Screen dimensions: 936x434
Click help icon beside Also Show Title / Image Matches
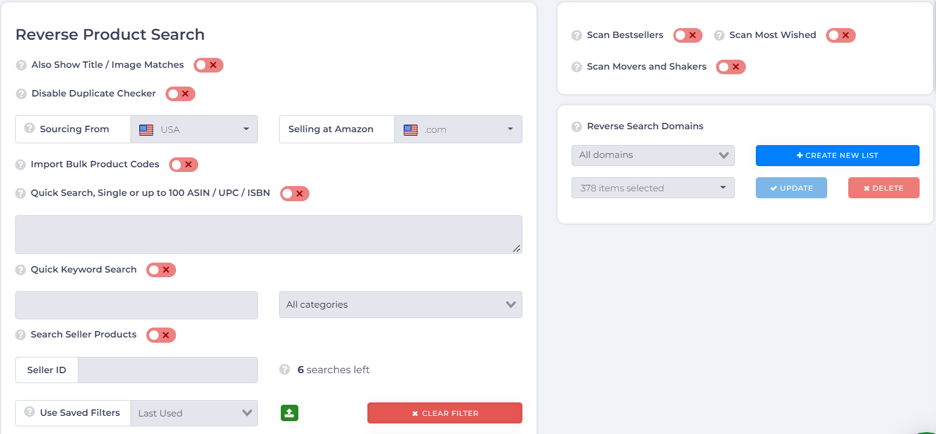[21, 65]
